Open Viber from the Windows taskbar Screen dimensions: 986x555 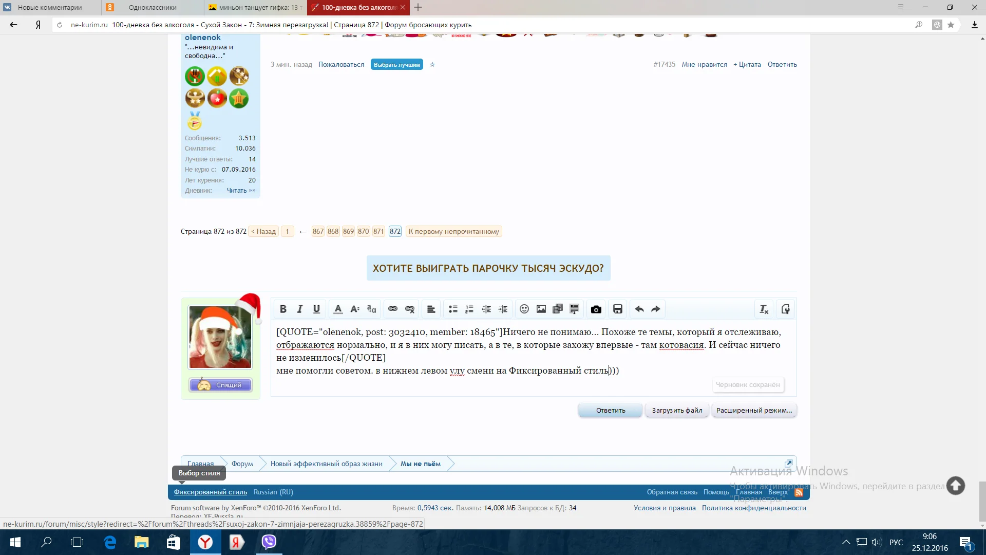click(x=269, y=542)
